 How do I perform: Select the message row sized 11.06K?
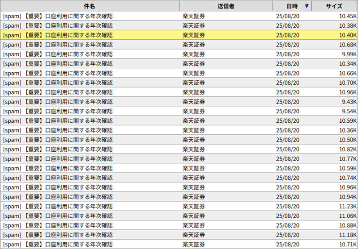179,216
